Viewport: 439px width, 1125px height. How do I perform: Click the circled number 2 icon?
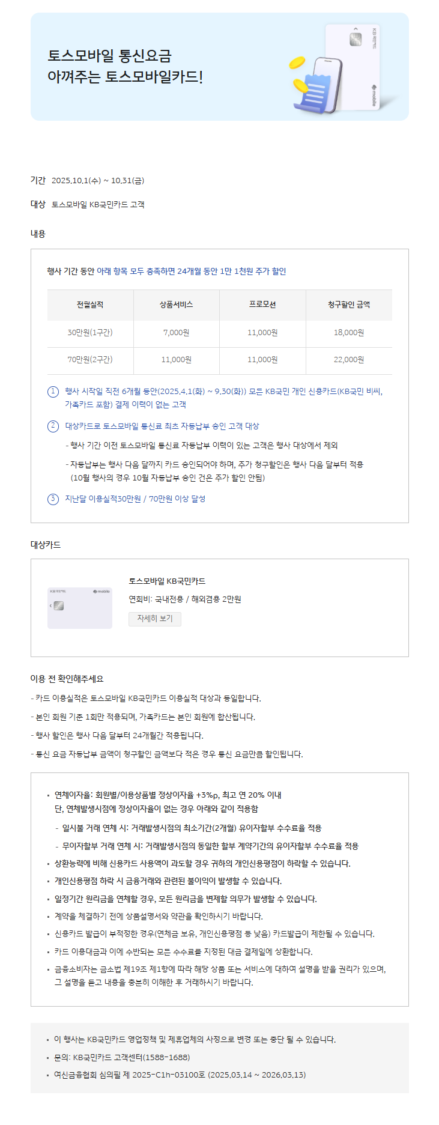pyautogui.click(x=53, y=426)
